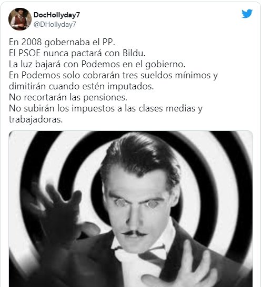Open the hypnotist photo attached to the tweet
Image resolution: width=262 pixels, height=287 pixels.
pyautogui.click(x=131, y=209)
